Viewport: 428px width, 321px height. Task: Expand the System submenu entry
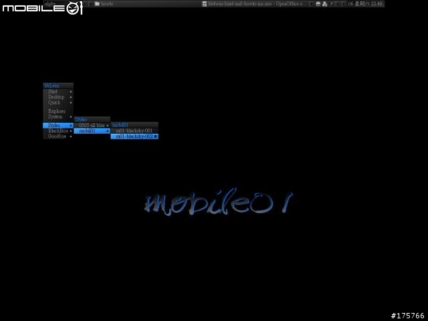(x=58, y=117)
